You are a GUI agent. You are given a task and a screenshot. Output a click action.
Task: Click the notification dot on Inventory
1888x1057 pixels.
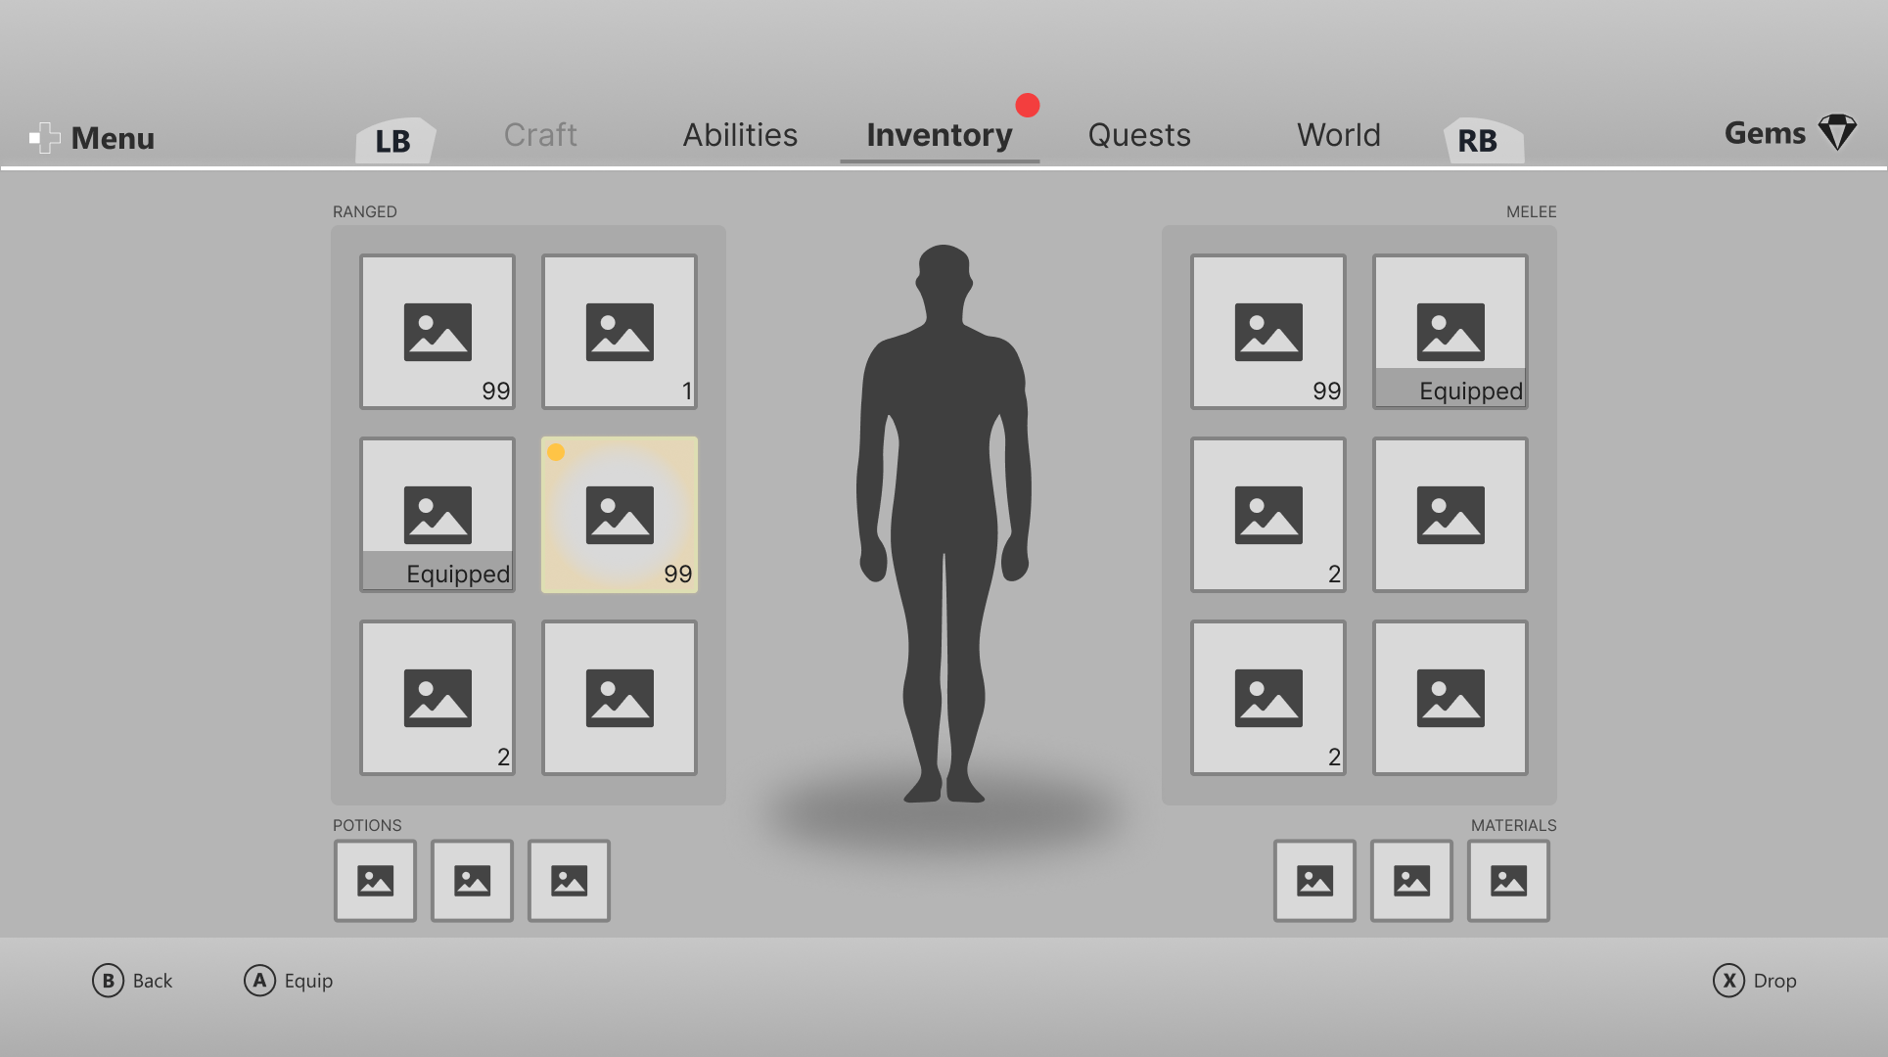click(1028, 106)
